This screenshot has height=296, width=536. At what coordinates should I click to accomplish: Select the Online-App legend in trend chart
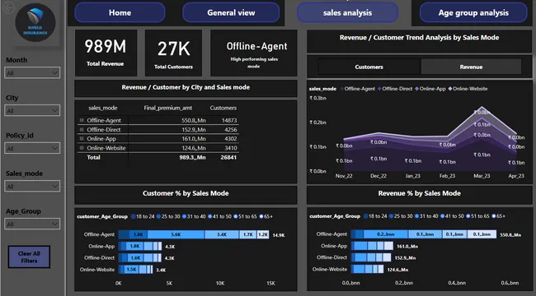(x=430, y=89)
